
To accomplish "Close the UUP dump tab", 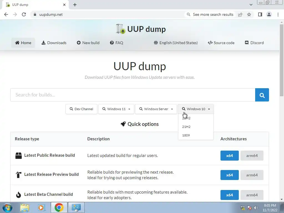I will [x=64, y=5].
